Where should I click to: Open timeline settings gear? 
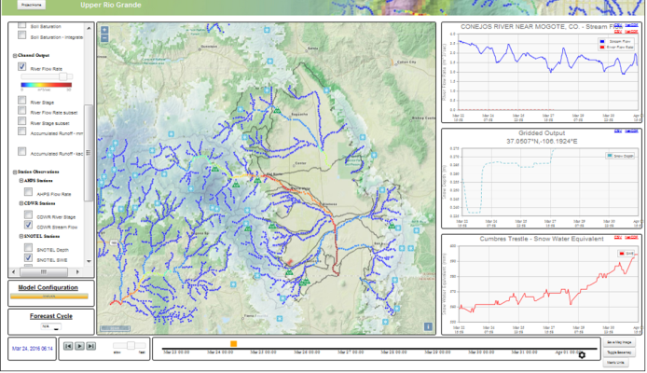tap(583, 354)
